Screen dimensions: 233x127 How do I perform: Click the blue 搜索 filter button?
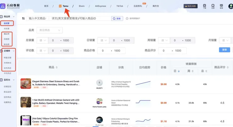(224, 50)
